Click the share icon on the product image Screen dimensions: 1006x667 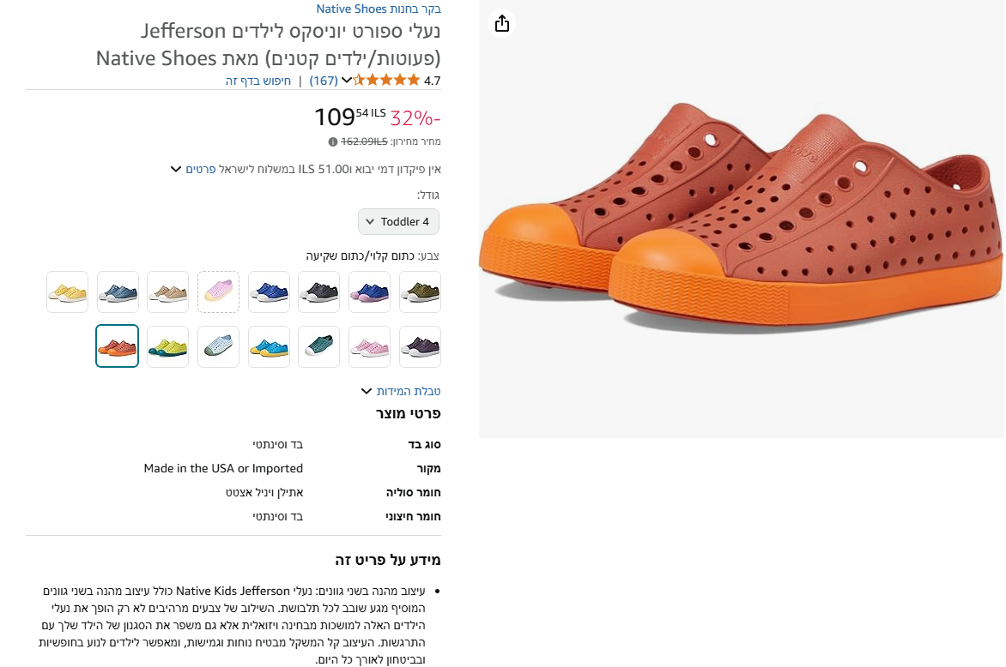tap(502, 24)
